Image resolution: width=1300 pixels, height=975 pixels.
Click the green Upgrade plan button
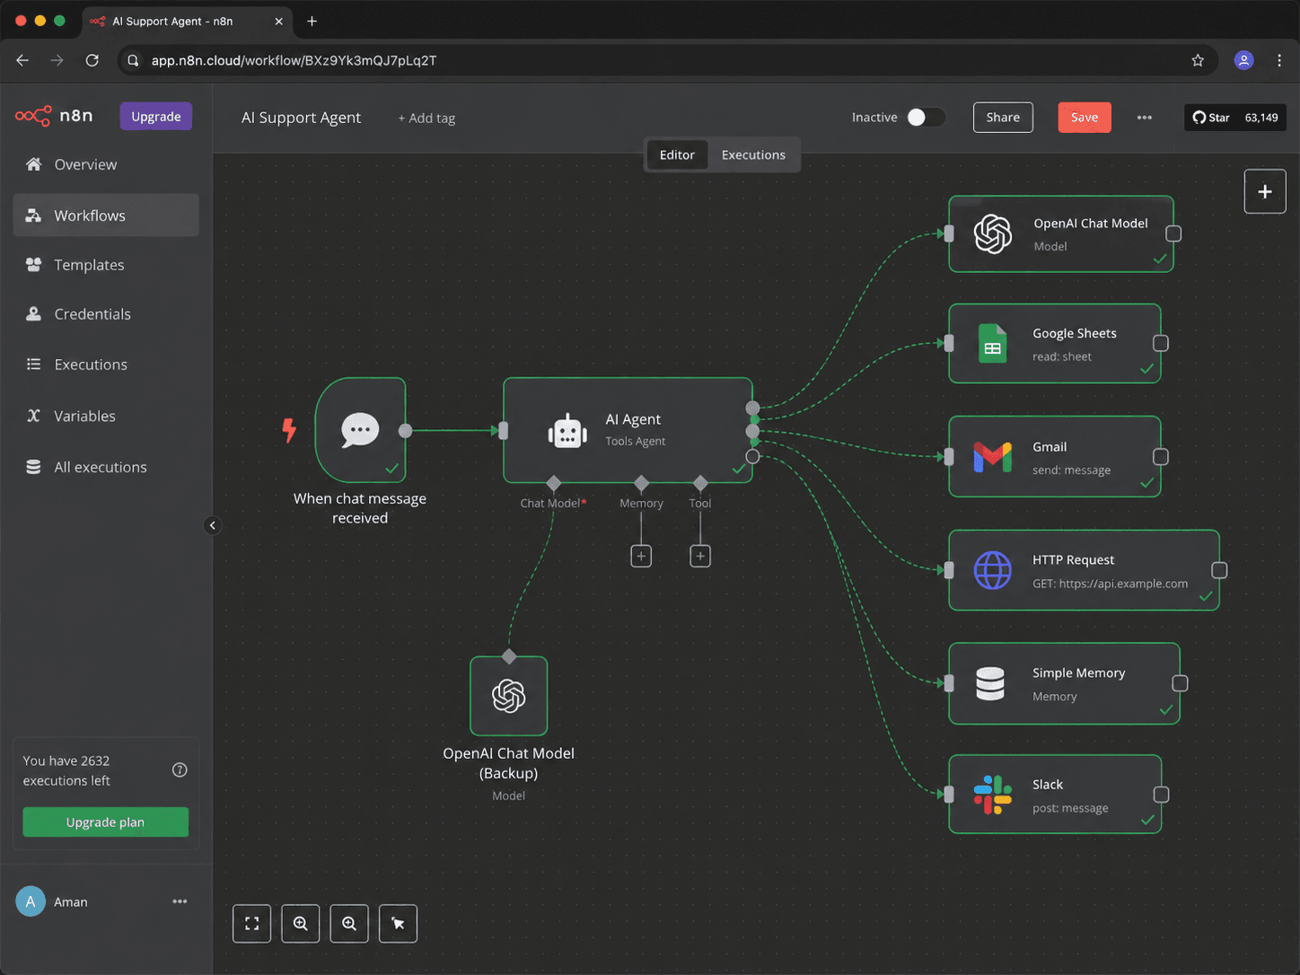click(x=106, y=822)
